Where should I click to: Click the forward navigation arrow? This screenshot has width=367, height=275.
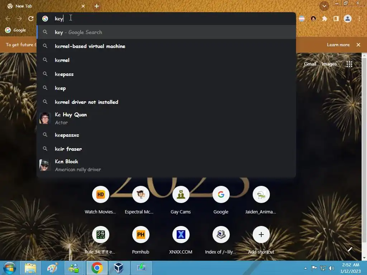click(x=19, y=19)
